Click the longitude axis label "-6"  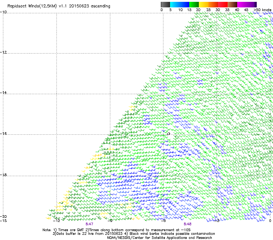pyautogui.click(x=163, y=221)
